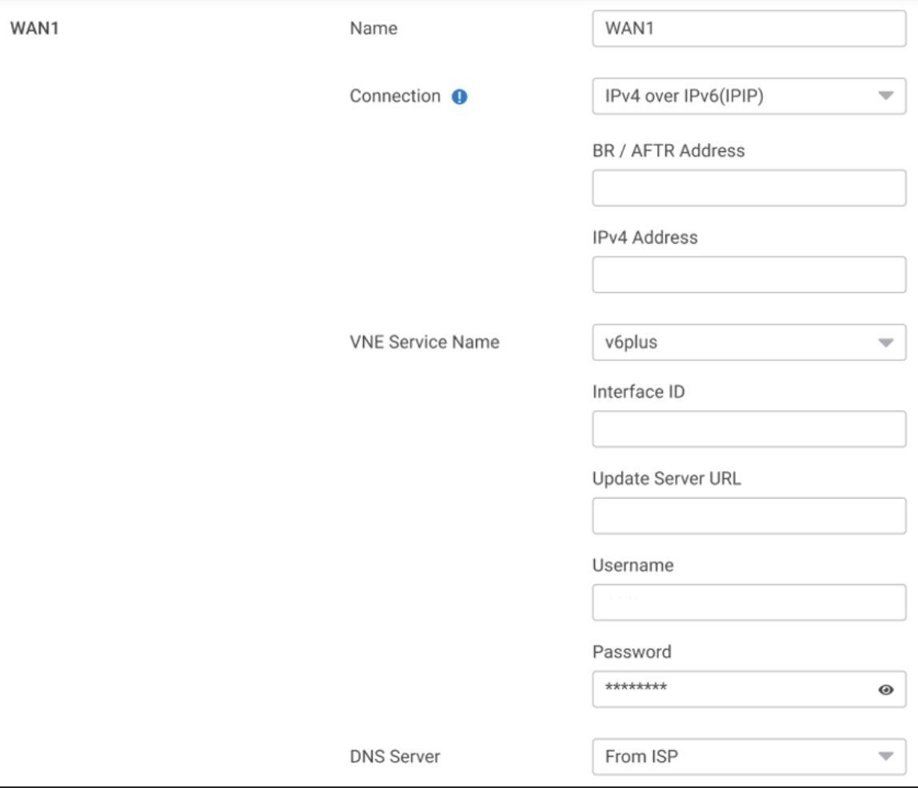Viewport: 918px width, 788px height.
Task: Click the Name field label
Action: (373, 29)
